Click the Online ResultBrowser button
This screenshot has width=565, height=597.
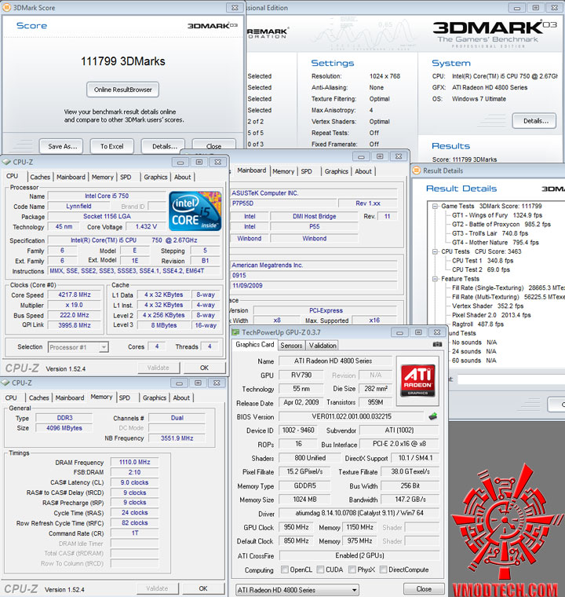123,90
